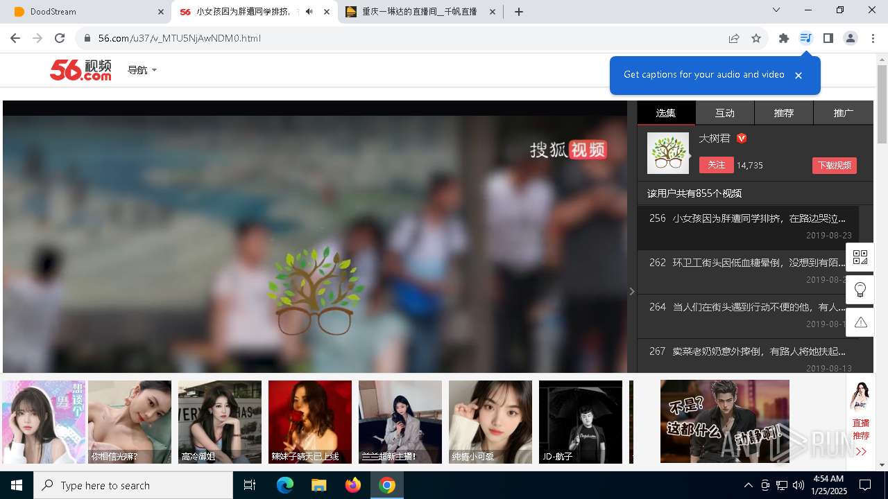Click the lightbulb lights-off icon
The width and height of the screenshot is (888, 499).
click(x=860, y=290)
